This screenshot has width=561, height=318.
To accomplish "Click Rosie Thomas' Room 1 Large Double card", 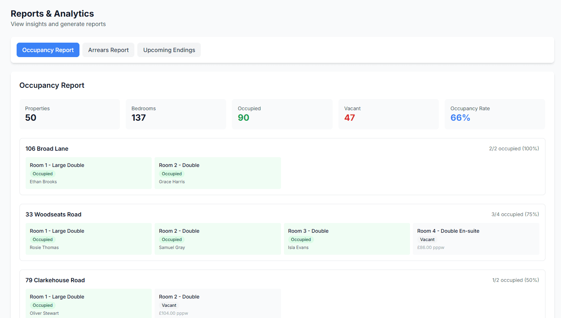I will click(x=89, y=239).
